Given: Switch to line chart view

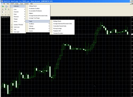Looking at the screenshot, I should tap(9, 9).
